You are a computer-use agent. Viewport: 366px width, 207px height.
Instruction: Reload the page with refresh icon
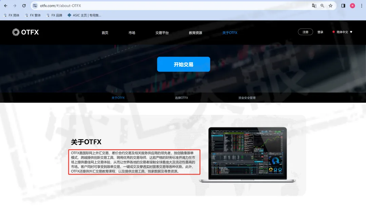tap(24, 6)
